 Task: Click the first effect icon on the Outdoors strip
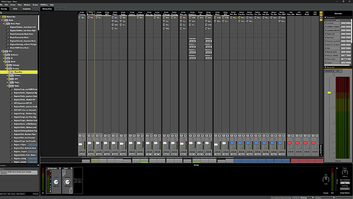[x=138, y=17]
